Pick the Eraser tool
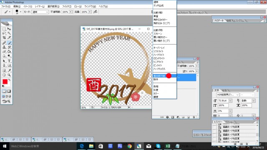This screenshot has height=150, width=267. point(4,52)
